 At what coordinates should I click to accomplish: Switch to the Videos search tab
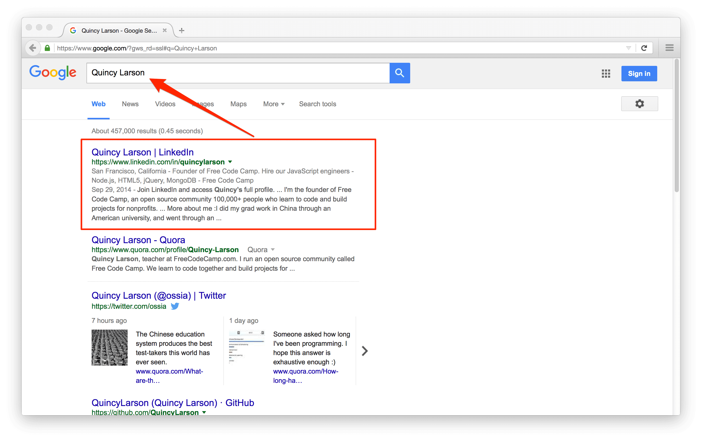pos(165,104)
